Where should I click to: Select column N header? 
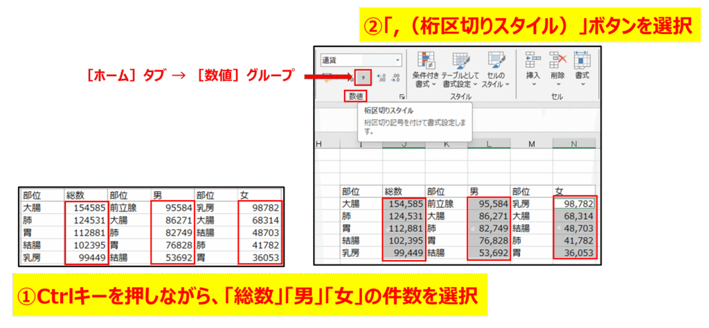tap(574, 143)
